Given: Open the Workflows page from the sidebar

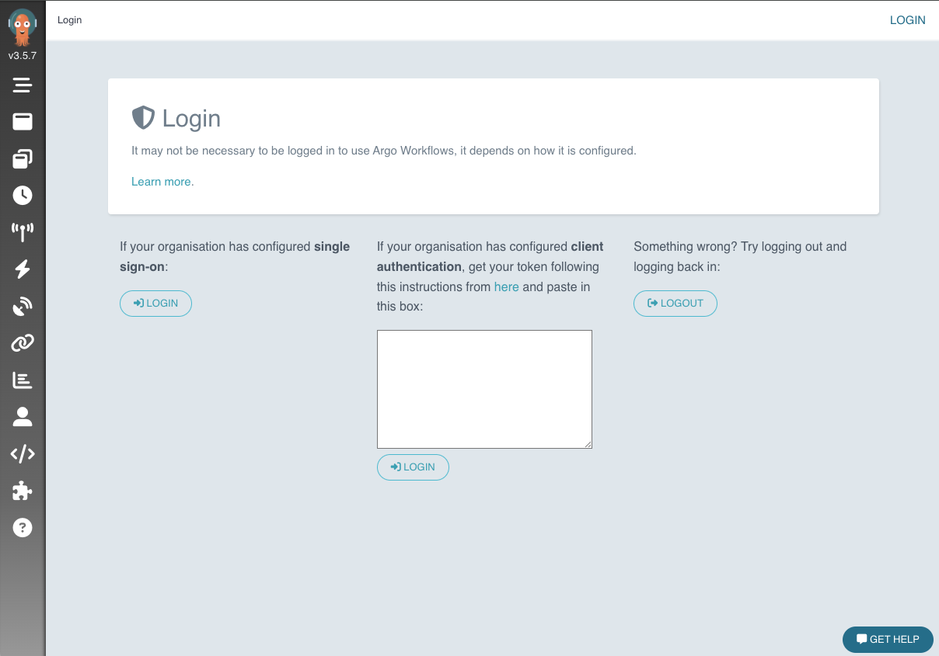Looking at the screenshot, I should (x=23, y=122).
